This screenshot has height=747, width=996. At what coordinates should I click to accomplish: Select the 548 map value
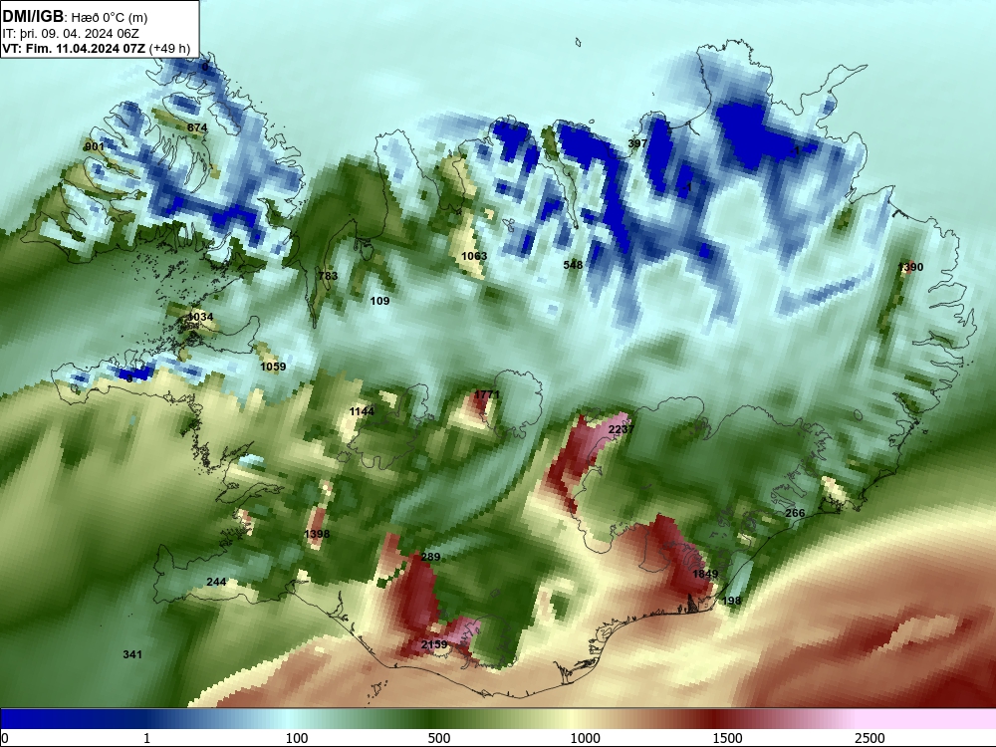pyautogui.click(x=573, y=264)
